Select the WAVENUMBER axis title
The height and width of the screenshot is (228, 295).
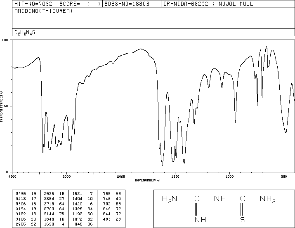pyautogui.click(x=148, y=180)
